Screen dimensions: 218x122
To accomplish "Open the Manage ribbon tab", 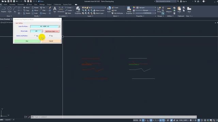I will click(x=42, y=4).
